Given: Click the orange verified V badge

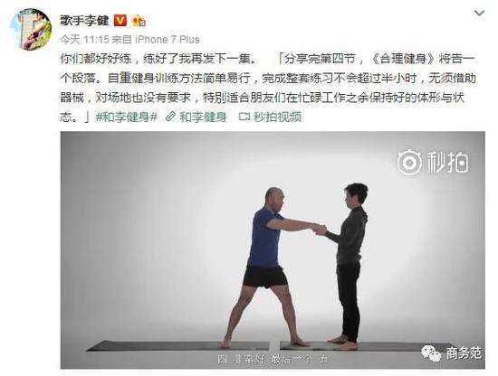Looking at the screenshot, I should 120,21.
